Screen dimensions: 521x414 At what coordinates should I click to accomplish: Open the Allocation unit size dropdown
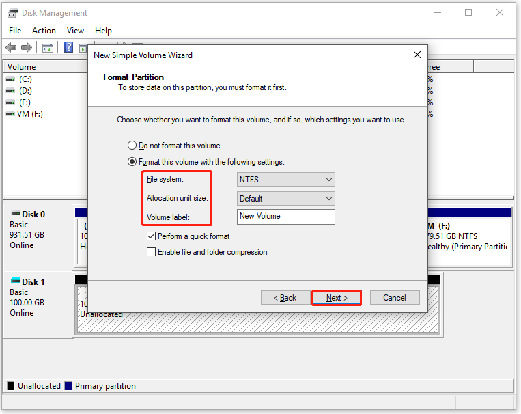click(x=285, y=199)
